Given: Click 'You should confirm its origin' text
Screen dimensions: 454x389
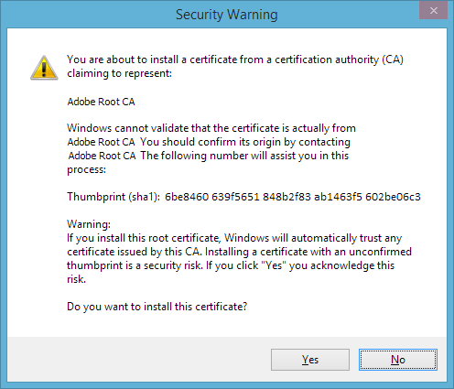Looking at the screenshot, I should (245, 142).
